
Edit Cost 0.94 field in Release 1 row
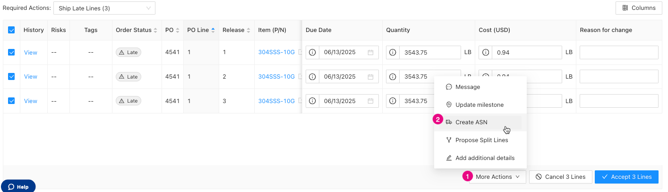pos(527,53)
